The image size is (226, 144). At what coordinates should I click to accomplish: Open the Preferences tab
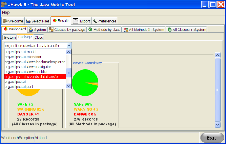pos(105,21)
